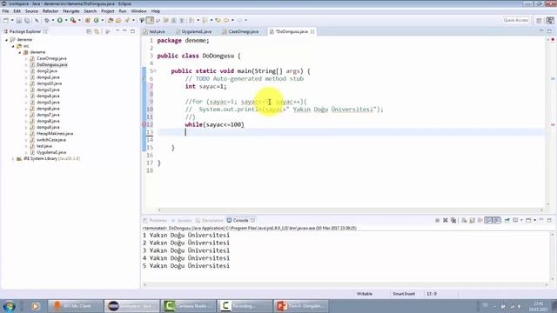Viewport: 557px width, 313px height.
Task: Open the Problems view tab
Action: click(x=155, y=220)
